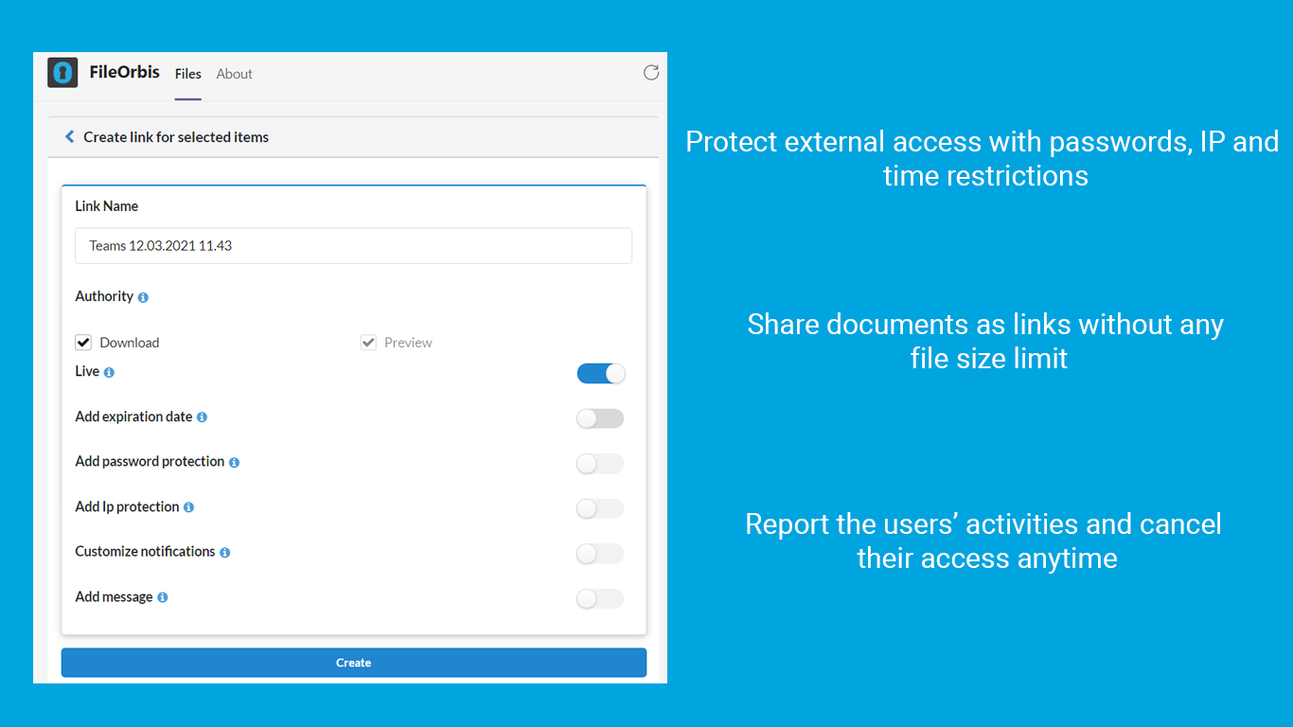Image resolution: width=1293 pixels, height=727 pixels.
Task: Click the info icon beside Add message
Action: click(163, 597)
